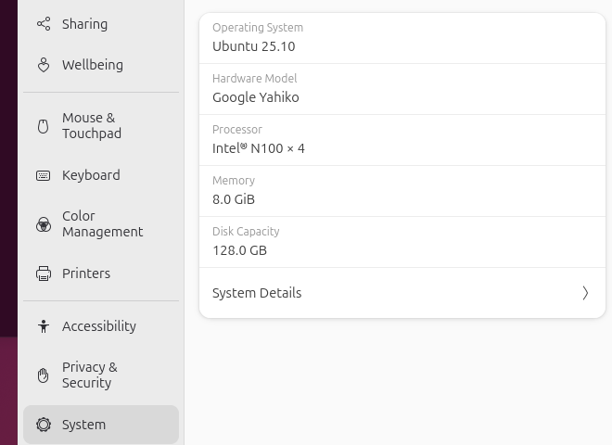612x445 pixels.
Task: Select the Operating System Ubuntu 25.10 row
Action: tap(402, 38)
